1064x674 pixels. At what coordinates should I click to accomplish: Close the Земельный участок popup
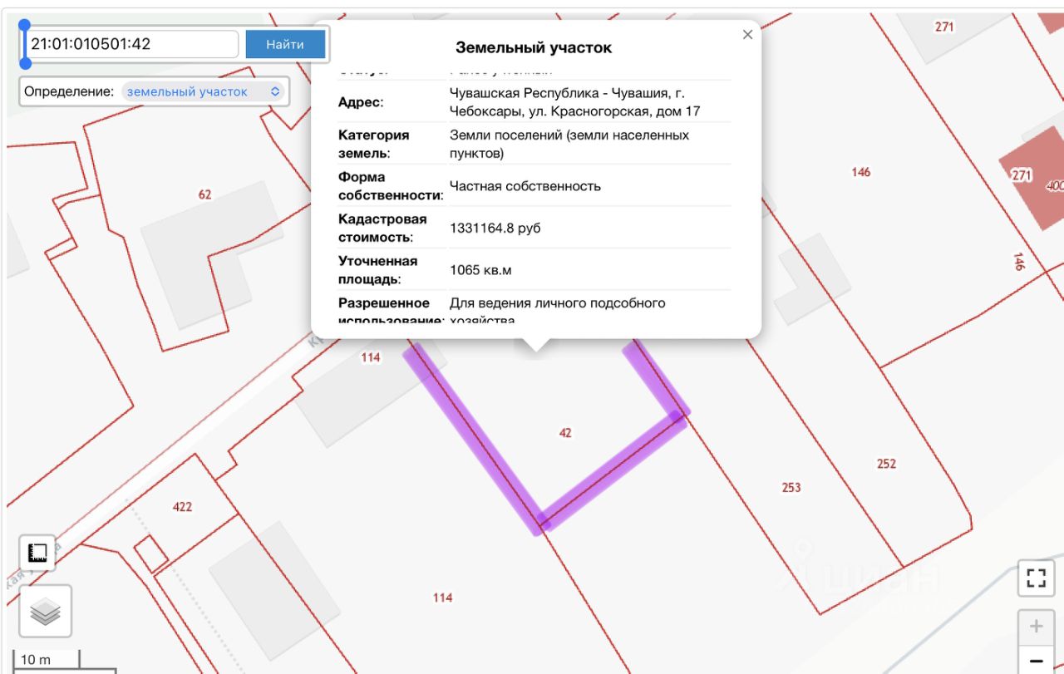point(747,35)
